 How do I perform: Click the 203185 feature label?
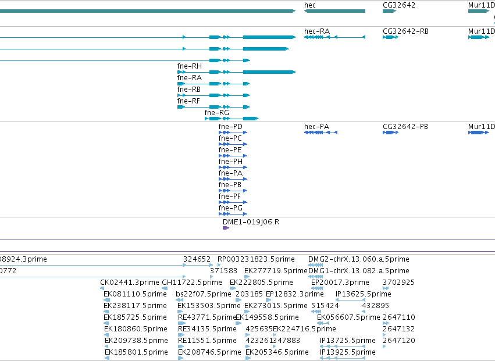pos(250,294)
